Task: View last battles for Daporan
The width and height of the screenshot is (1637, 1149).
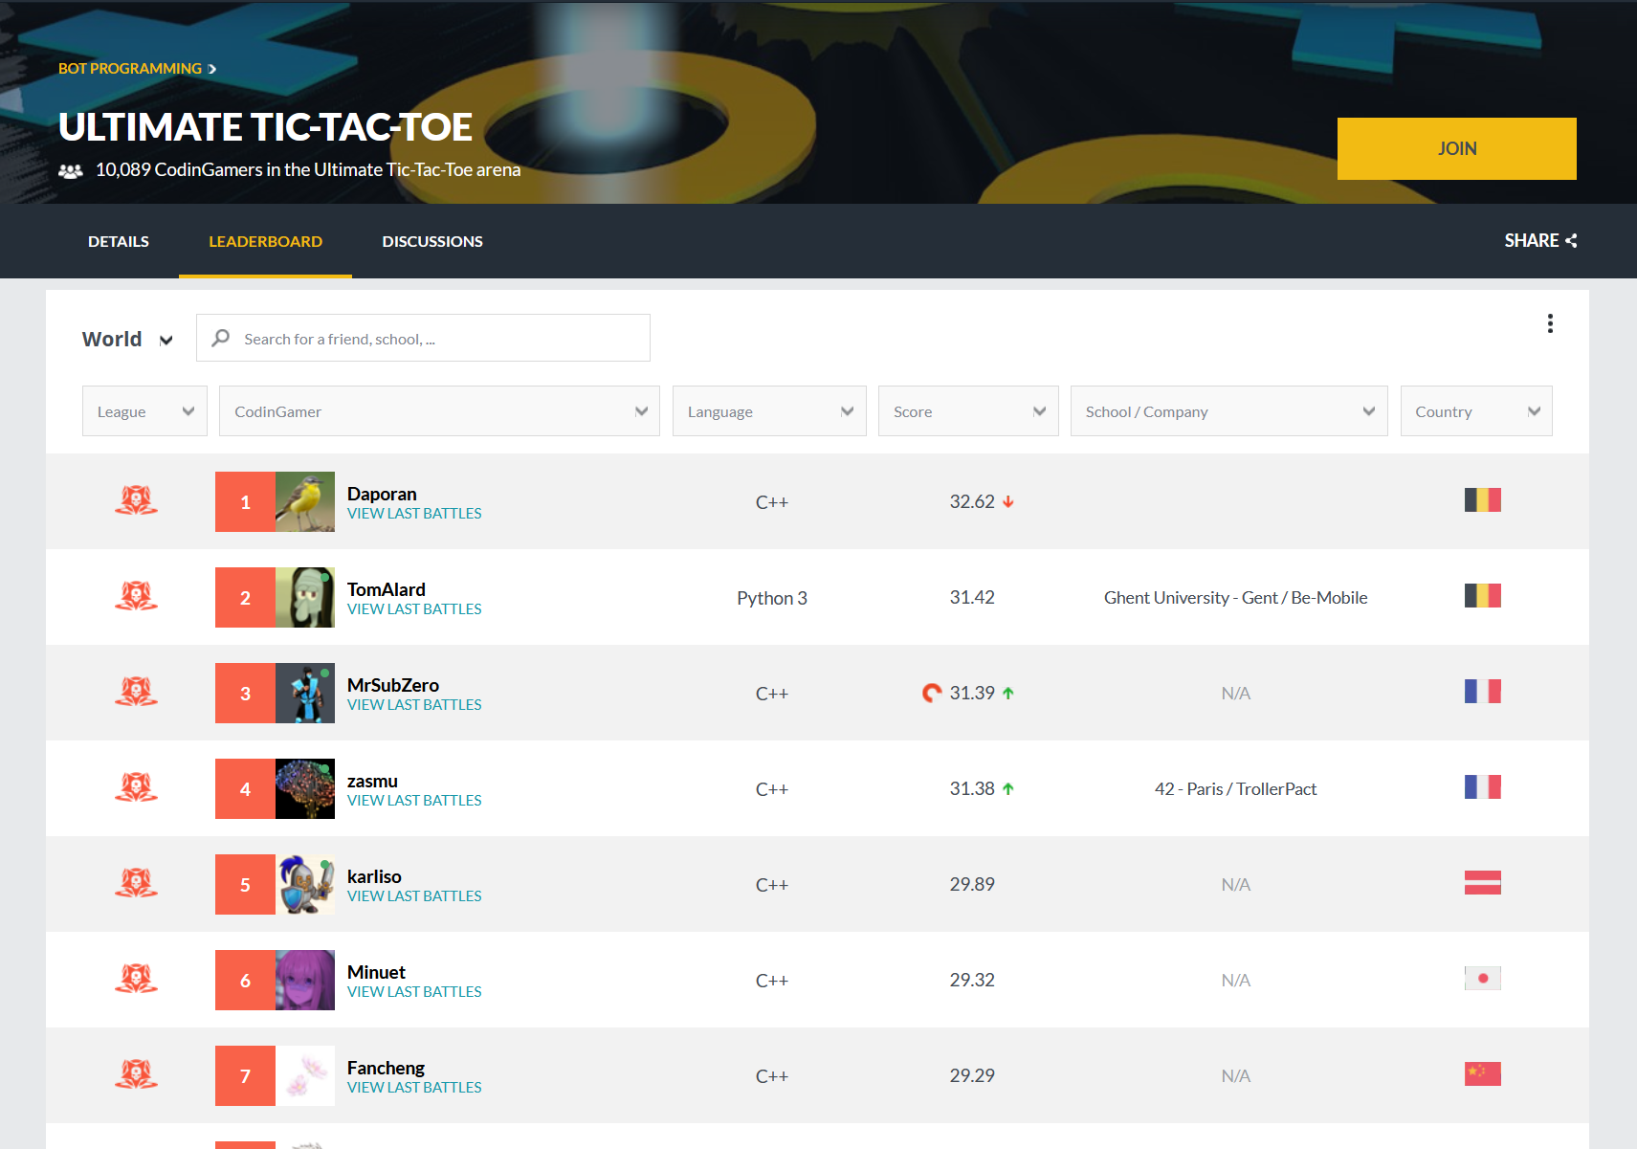Action: pos(414,514)
